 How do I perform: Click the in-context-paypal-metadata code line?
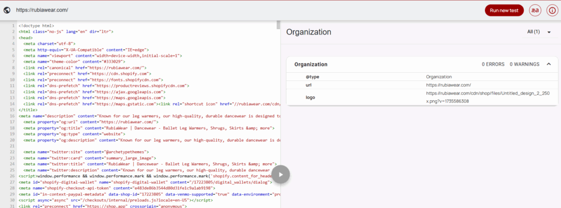coord(150,194)
